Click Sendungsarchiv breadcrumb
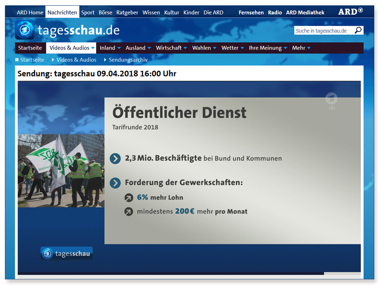This screenshot has height=287, width=380. tap(128, 60)
